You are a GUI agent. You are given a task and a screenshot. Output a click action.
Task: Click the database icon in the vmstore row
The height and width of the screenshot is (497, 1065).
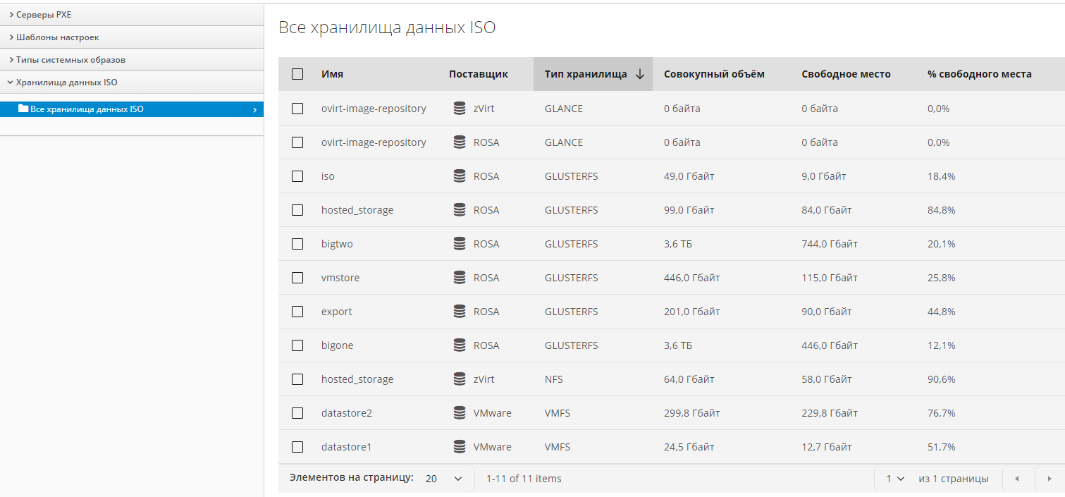click(x=460, y=278)
